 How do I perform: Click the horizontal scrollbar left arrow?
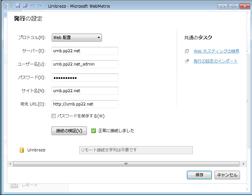pos(10,164)
